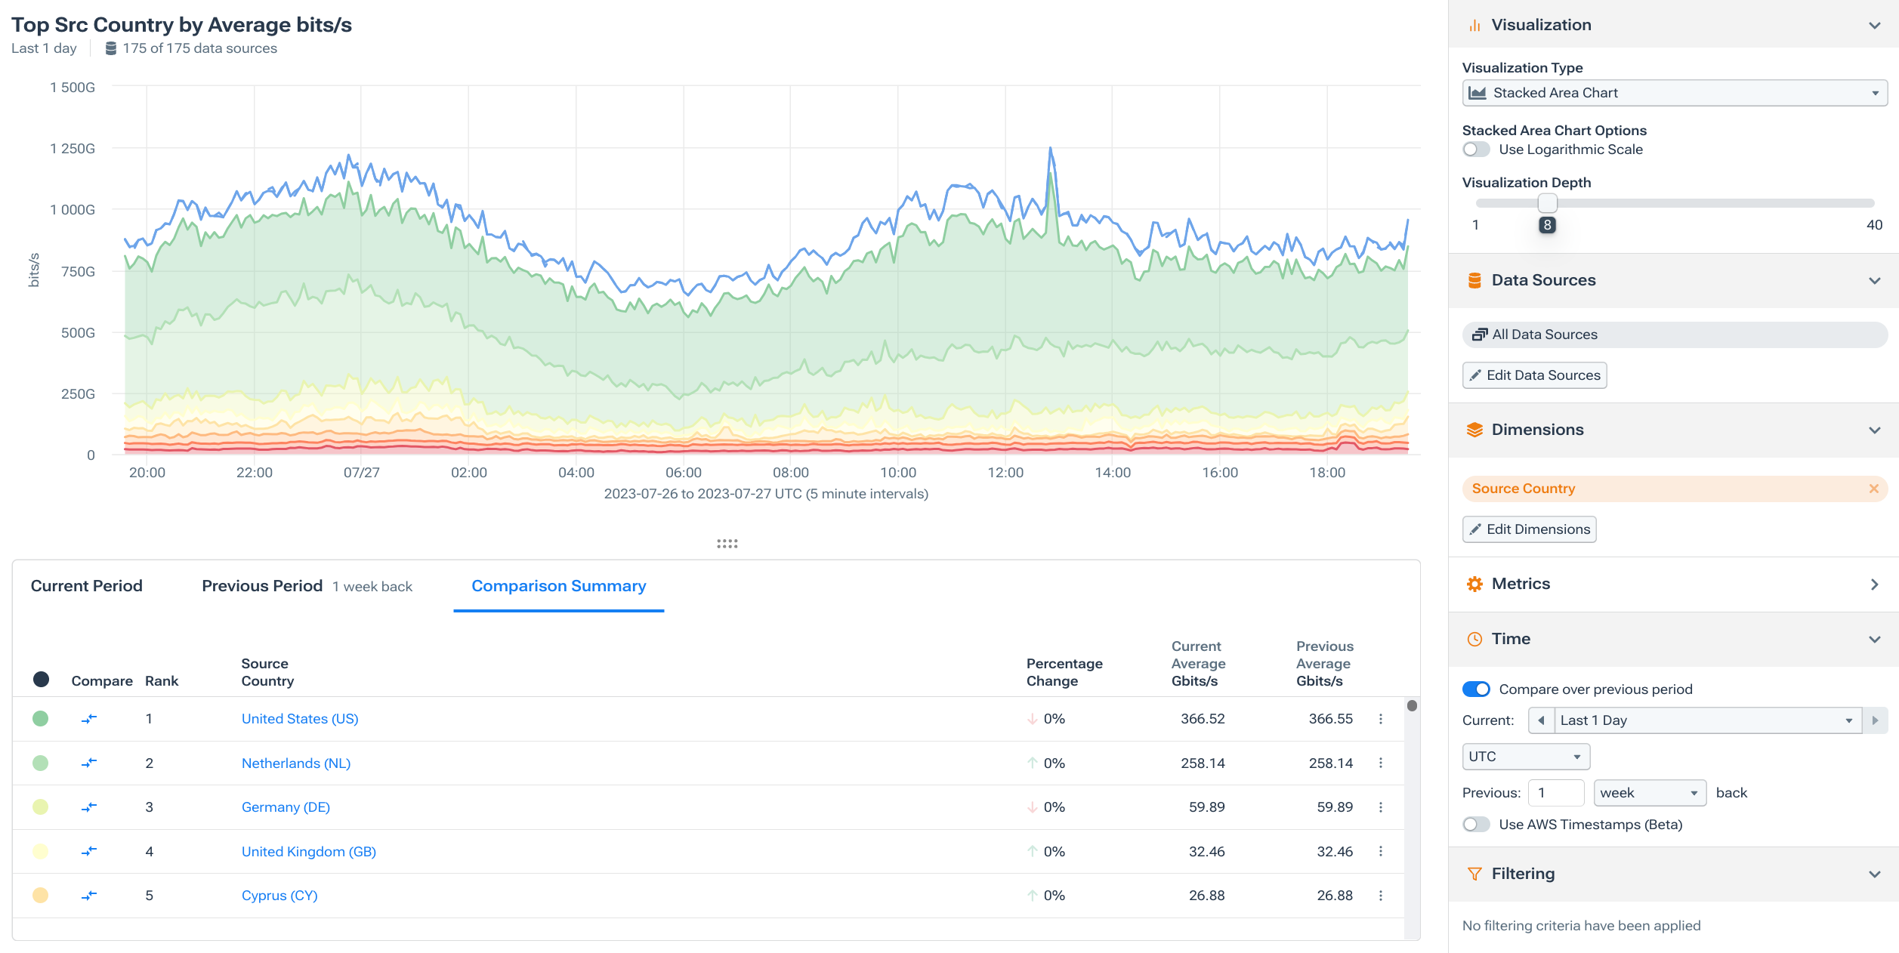The height and width of the screenshot is (953, 1899).
Task: Click the Time clock icon
Action: 1475,638
